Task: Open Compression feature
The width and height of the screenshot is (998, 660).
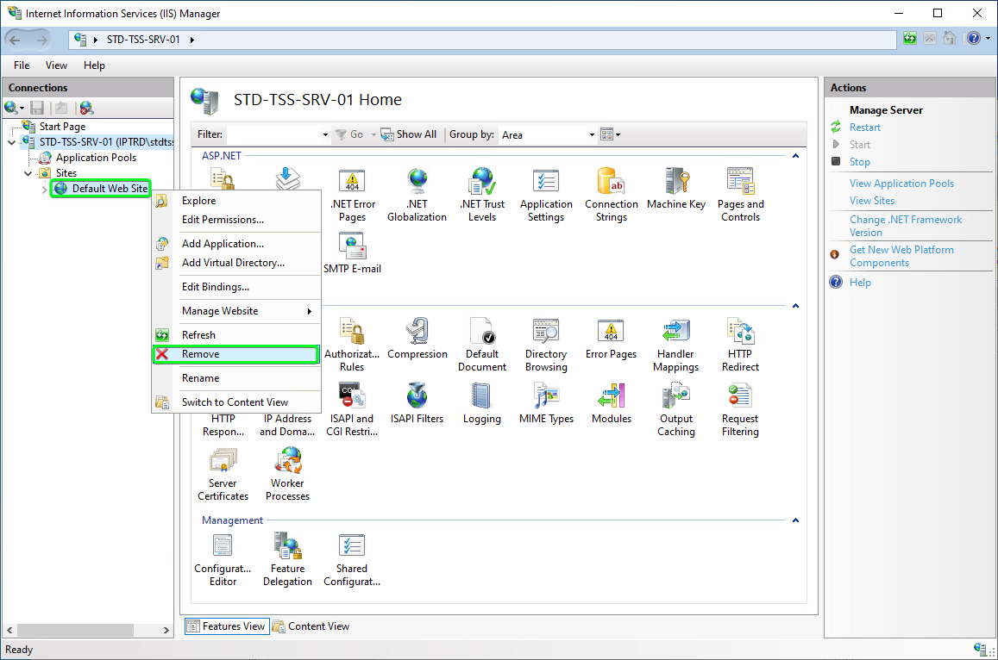Action: (417, 339)
